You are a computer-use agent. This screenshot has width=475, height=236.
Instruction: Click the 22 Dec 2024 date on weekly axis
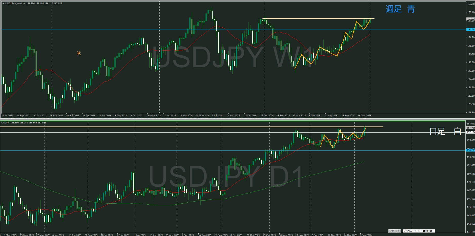click(267, 116)
